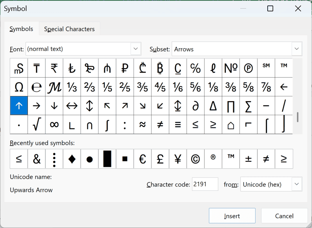Select the Turkish lira sign symbol

[x=72, y=68]
